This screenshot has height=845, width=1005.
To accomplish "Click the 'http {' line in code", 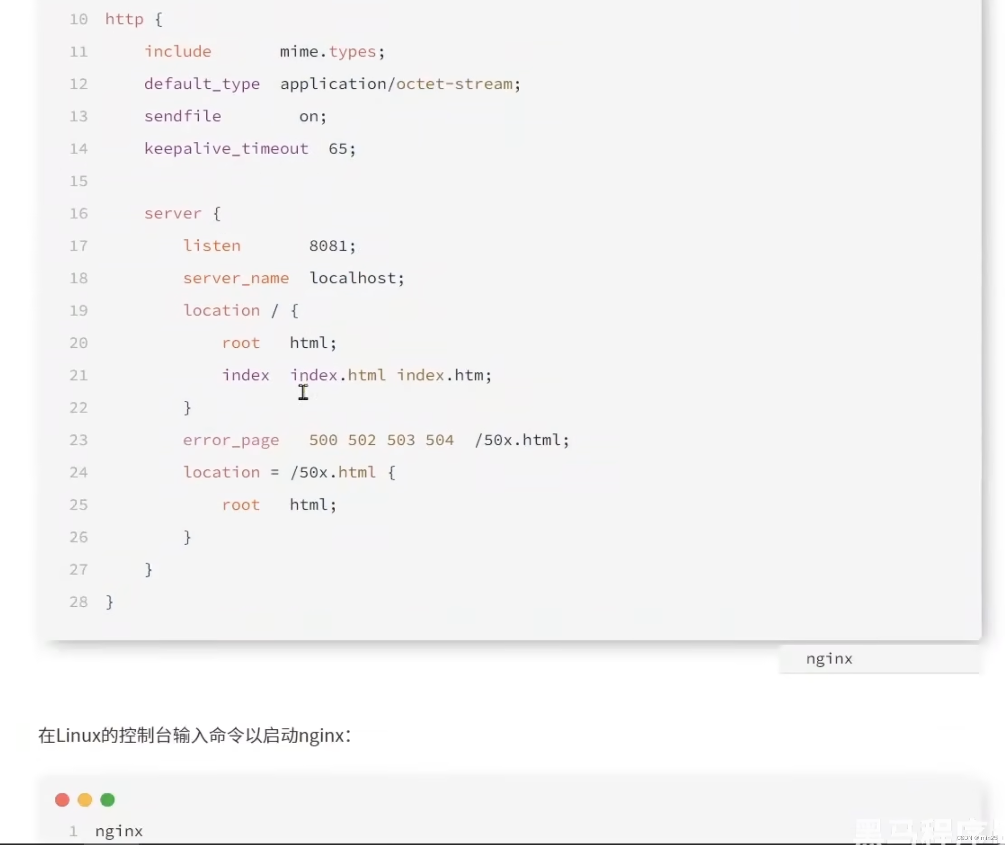I will (134, 20).
